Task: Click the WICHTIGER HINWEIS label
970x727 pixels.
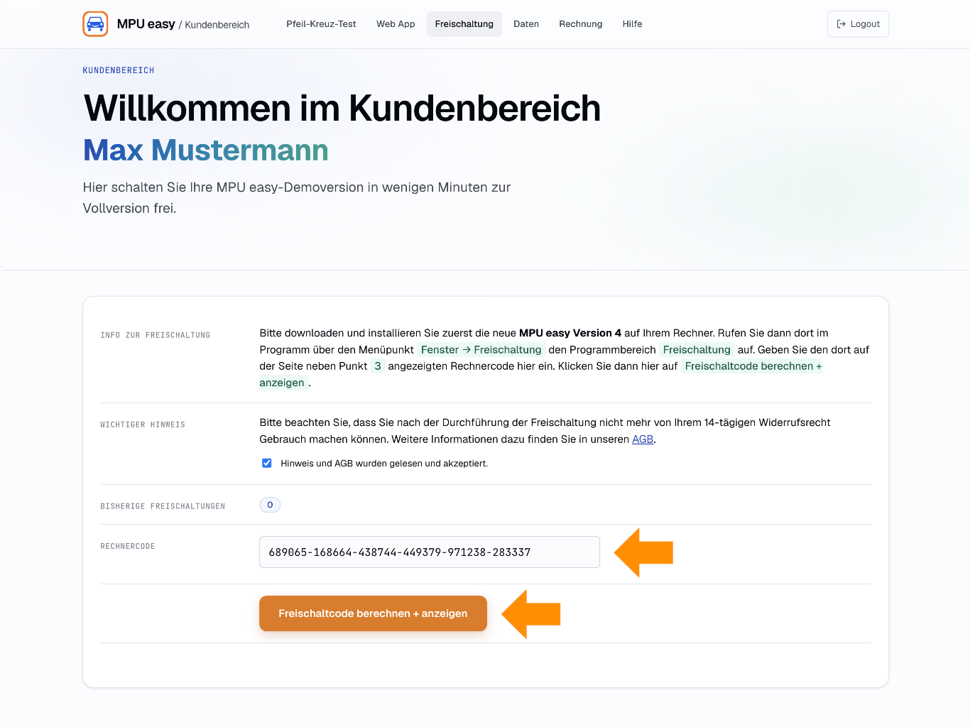Action: [143, 425]
